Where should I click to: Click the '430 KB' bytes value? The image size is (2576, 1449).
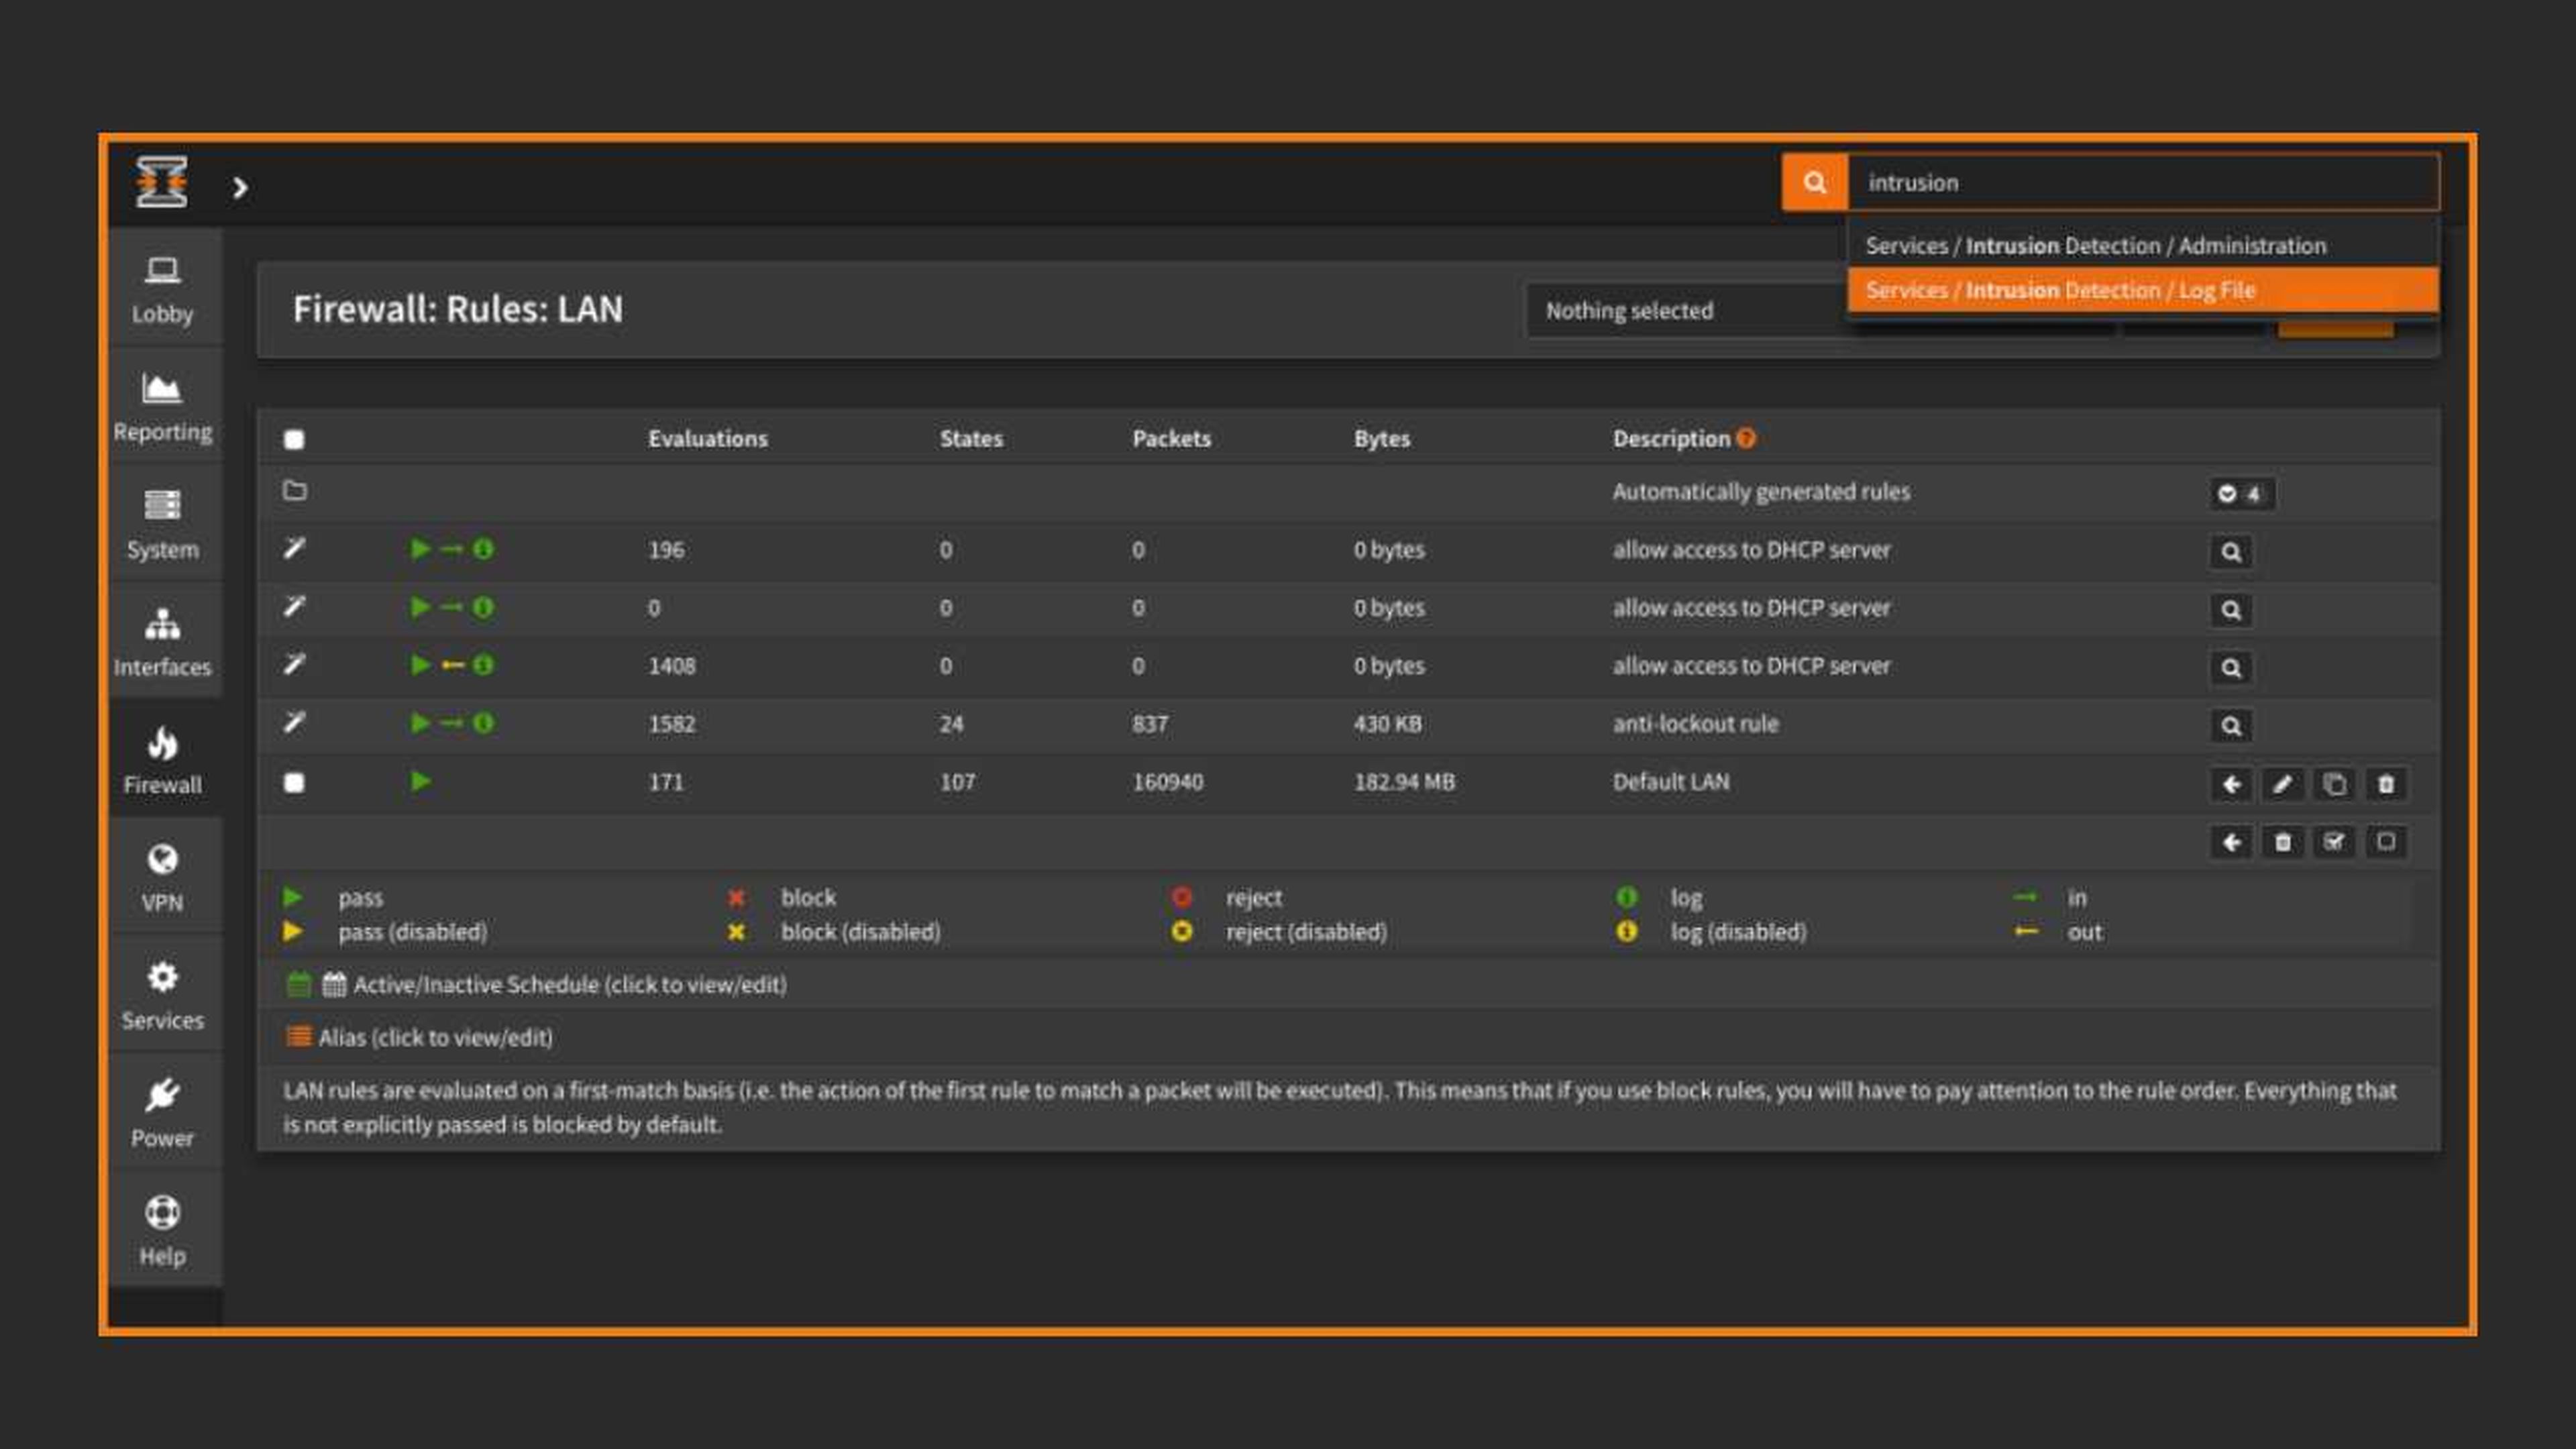pos(1387,723)
